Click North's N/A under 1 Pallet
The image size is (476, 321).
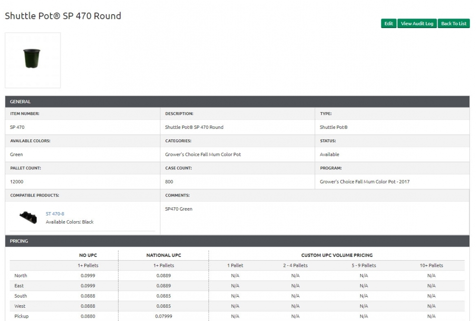click(235, 275)
